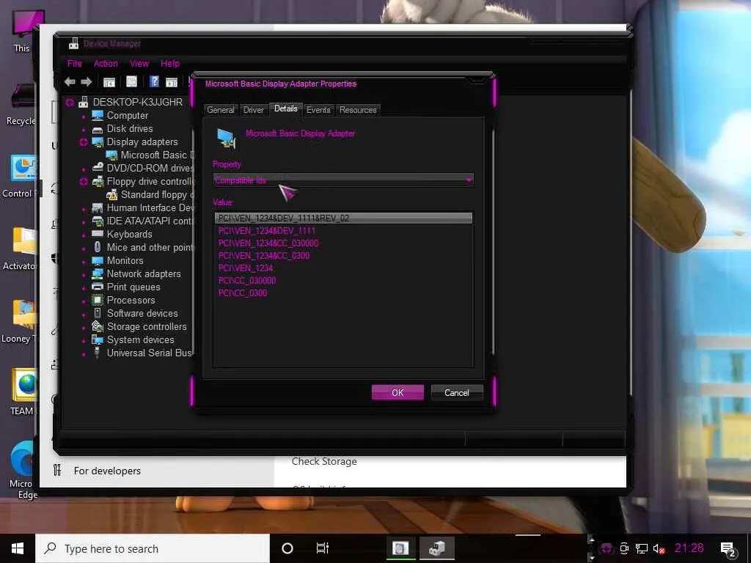Select value PCI\VEN_1234
Image resolution: width=751 pixels, height=563 pixels.
tap(246, 268)
